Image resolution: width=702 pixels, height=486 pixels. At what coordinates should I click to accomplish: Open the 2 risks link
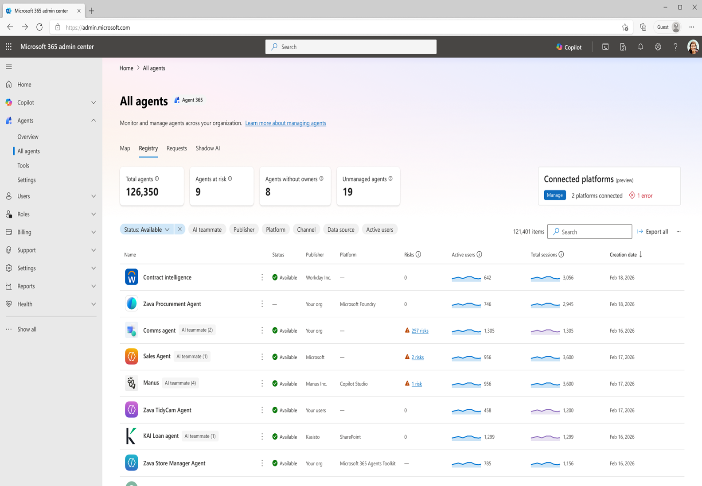417,358
